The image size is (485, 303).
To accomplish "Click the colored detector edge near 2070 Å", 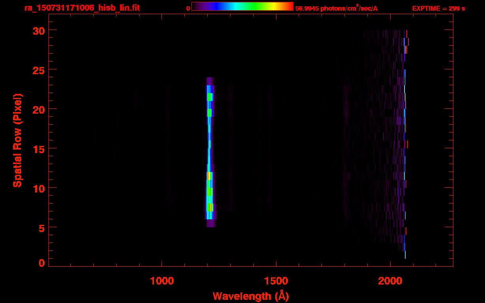I will (x=405, y=144).
